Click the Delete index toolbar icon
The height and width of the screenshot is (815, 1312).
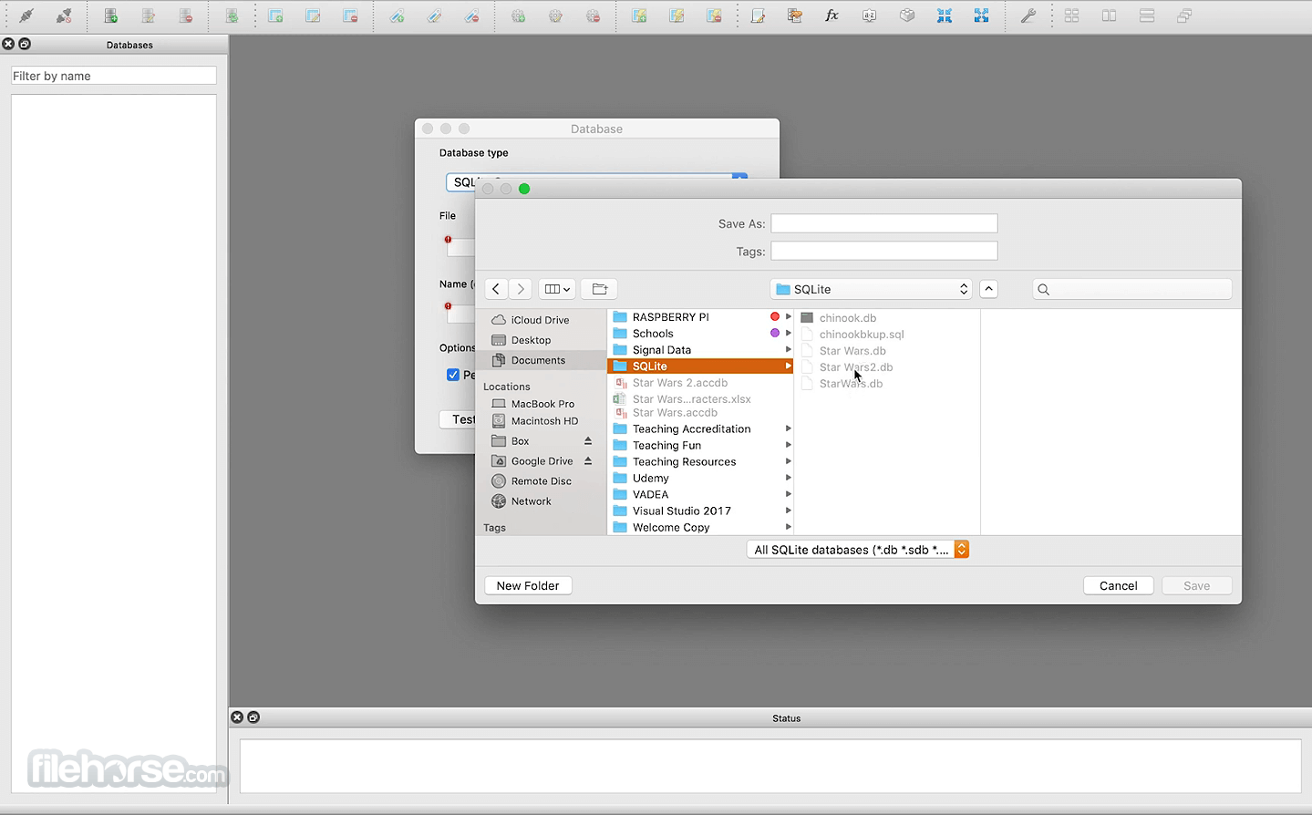471,15
